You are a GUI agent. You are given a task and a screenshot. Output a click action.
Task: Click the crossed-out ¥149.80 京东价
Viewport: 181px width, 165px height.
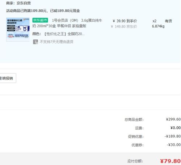[x=124, y=26]
